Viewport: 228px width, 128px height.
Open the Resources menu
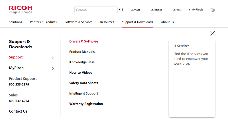(107, 22)
